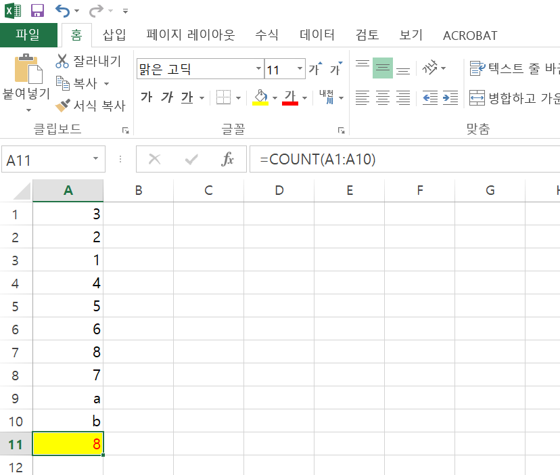The width and height of the screenshot is (560, 475).
Task: Click 복사 to copy selection
Action: pos(78,83)
